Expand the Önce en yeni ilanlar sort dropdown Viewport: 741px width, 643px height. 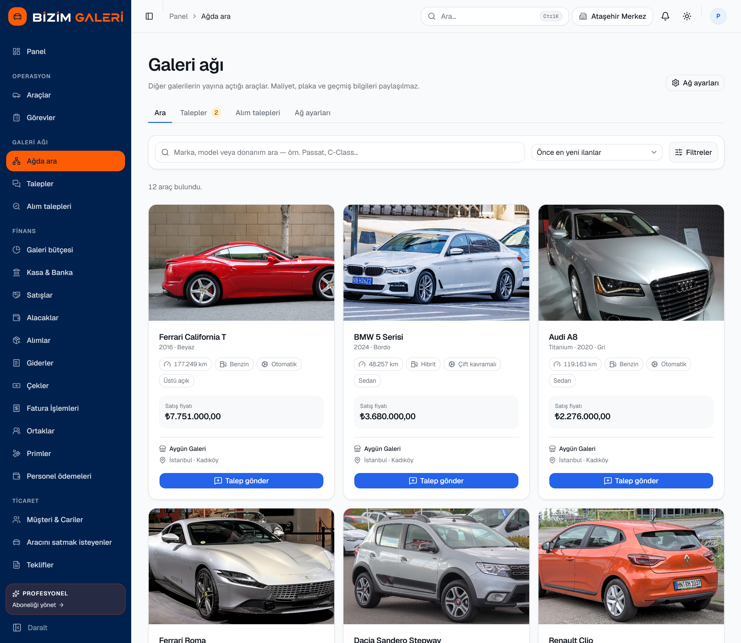tap(596, 152)
